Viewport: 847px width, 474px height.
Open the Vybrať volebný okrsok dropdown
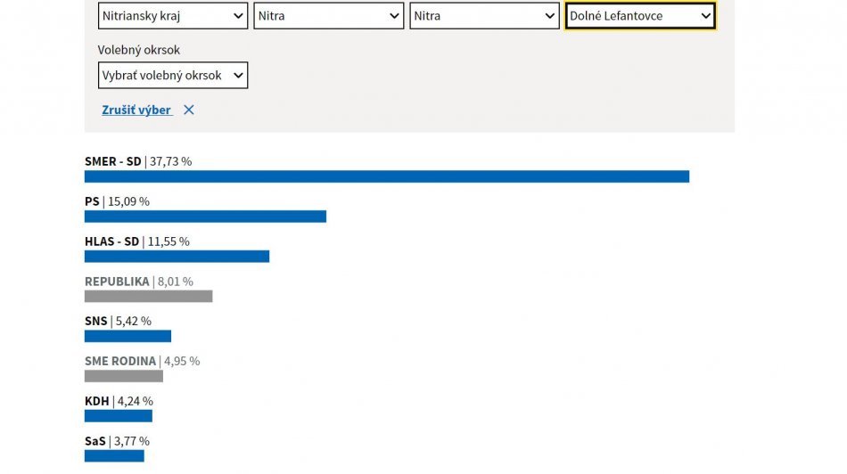(x=172, y=76)
